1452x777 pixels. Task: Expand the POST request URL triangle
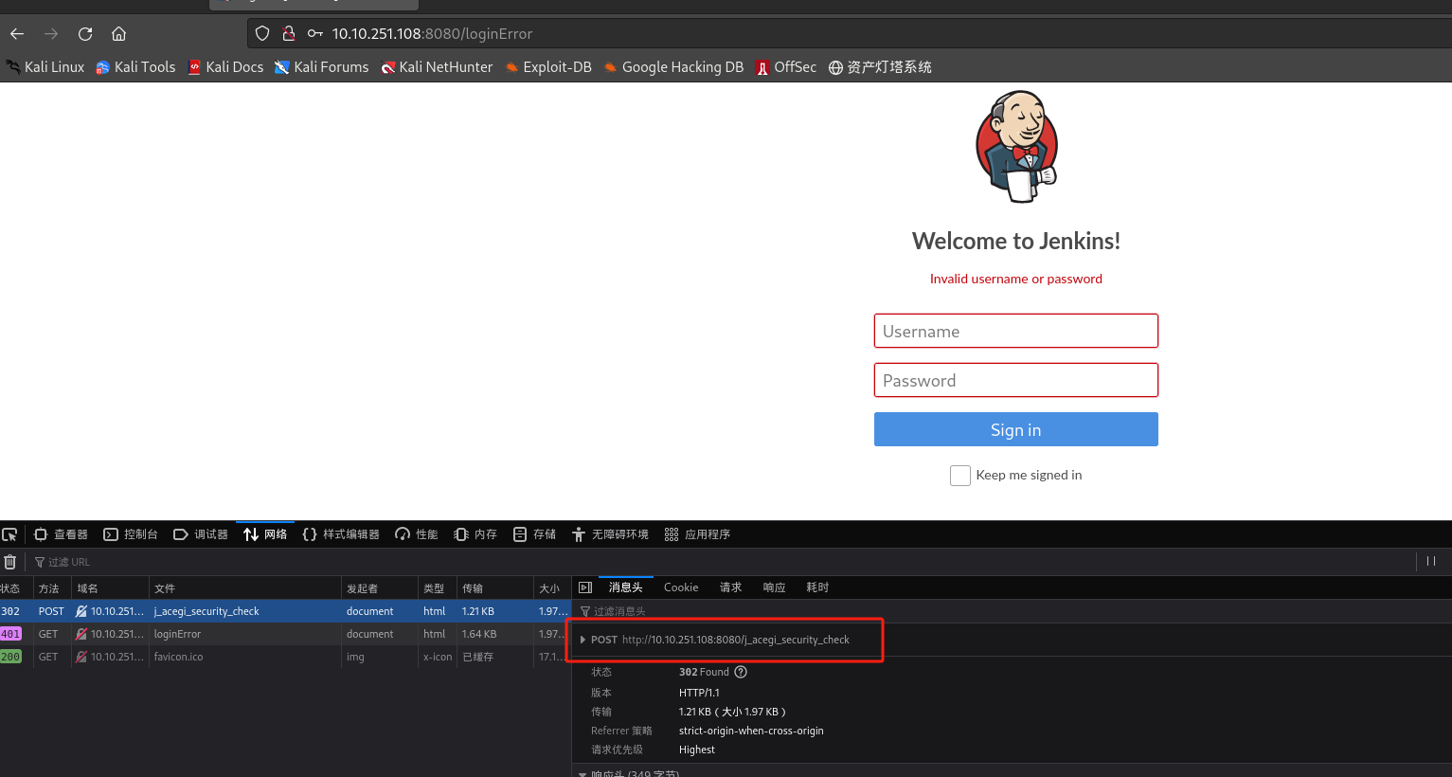coord(583,640)
